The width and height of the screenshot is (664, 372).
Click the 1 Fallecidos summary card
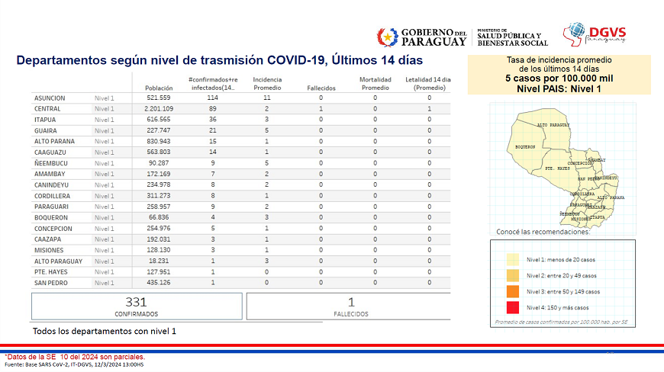point(350,306)
